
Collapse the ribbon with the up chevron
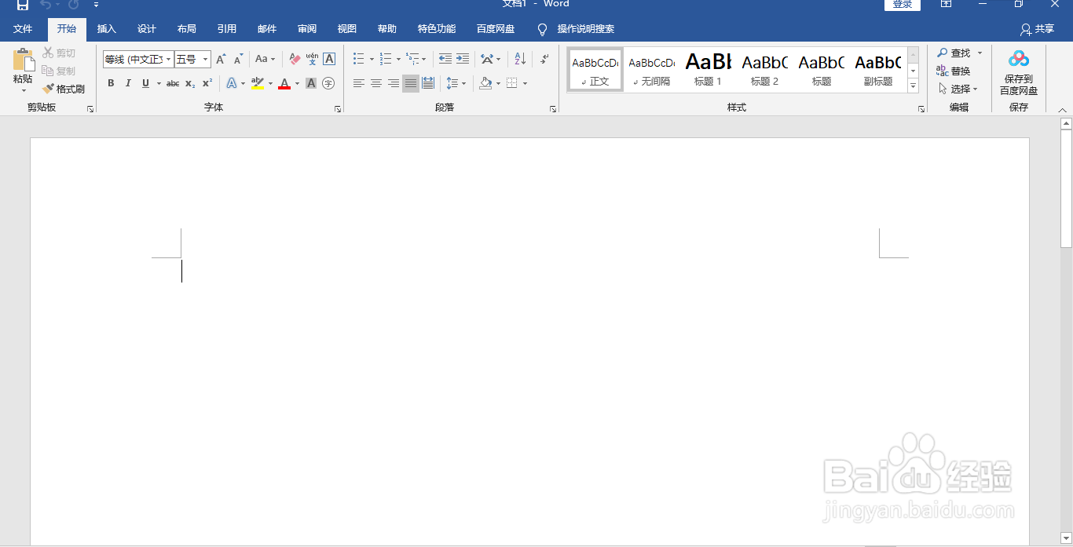click(1063, 110)
